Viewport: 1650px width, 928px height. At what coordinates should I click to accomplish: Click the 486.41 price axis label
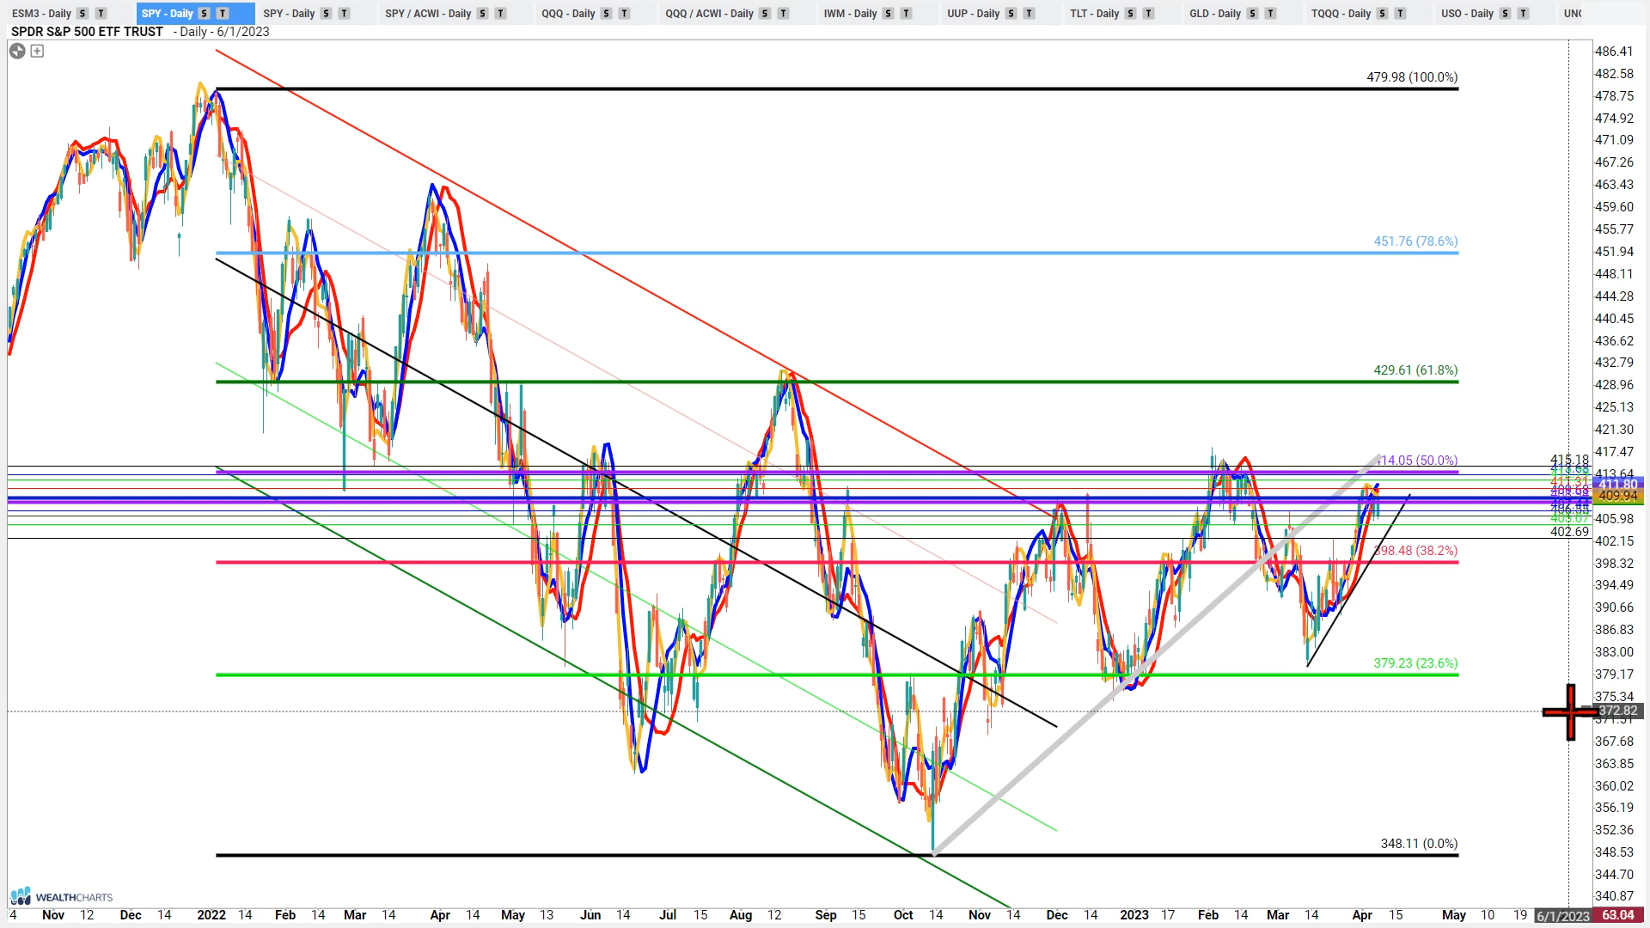[1614, 52]
